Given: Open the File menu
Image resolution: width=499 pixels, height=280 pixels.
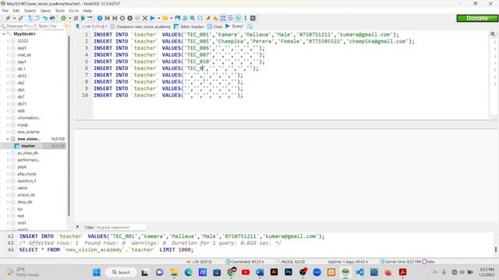Looking at the screenshot, I should click(x=5, y=11).
